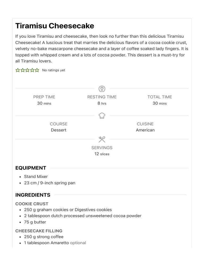204x272 pixels.
Task: Click the Tiramisu Cheesecake title
Action: point(55,26)
